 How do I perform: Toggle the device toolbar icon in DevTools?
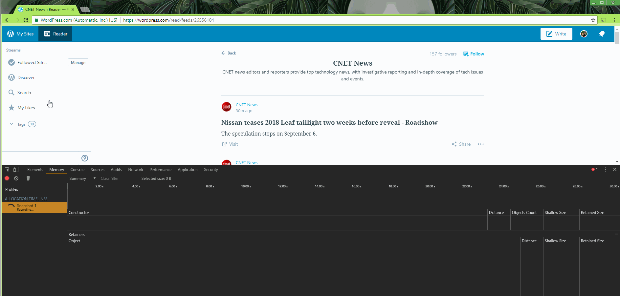pyautogui.click(x=16, y=170)
